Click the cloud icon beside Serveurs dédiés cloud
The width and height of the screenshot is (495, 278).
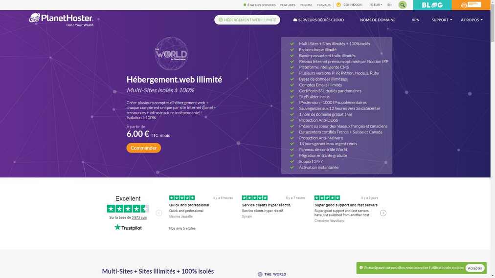point(295,20)
